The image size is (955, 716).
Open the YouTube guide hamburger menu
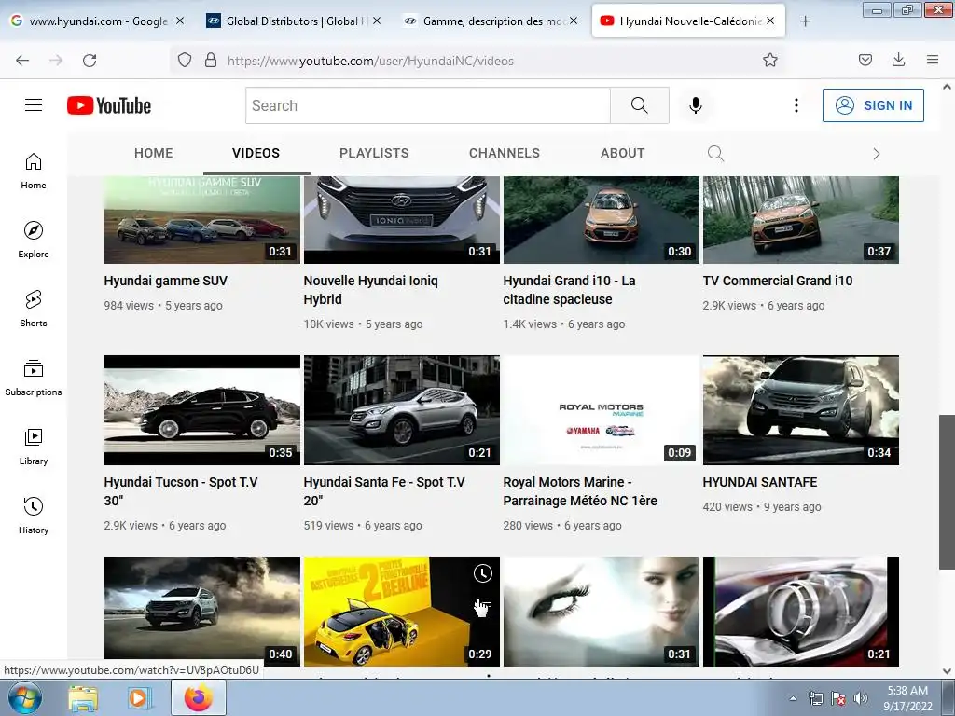pos(34,105)
